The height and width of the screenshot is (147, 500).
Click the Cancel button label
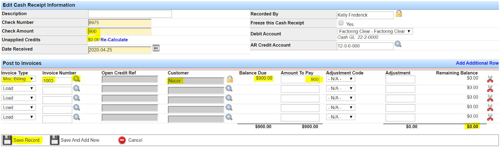click(x=135, y=140)
